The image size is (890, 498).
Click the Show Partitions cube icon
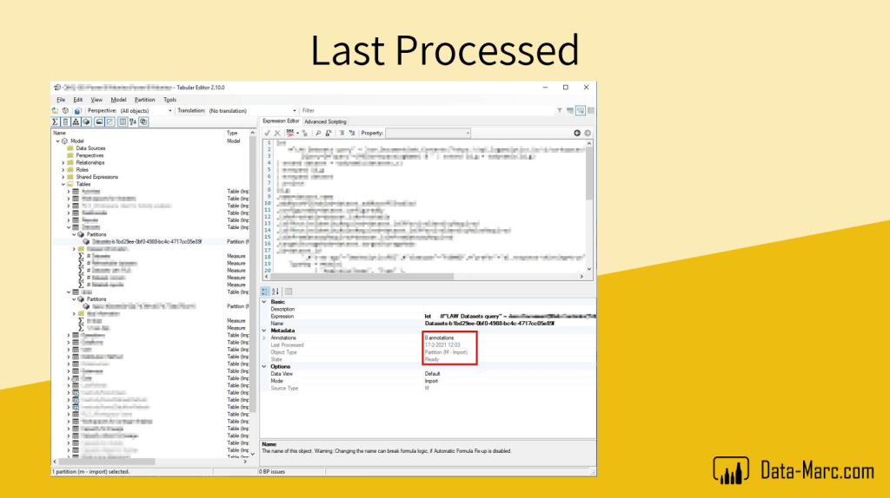[87, 121]
